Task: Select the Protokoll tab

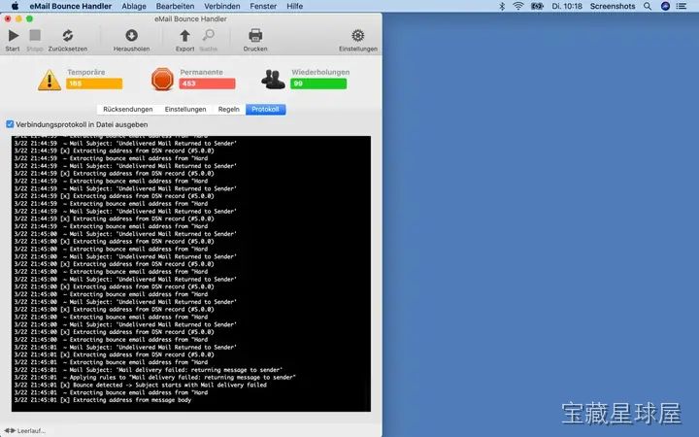Action: (x=265, y=109)
